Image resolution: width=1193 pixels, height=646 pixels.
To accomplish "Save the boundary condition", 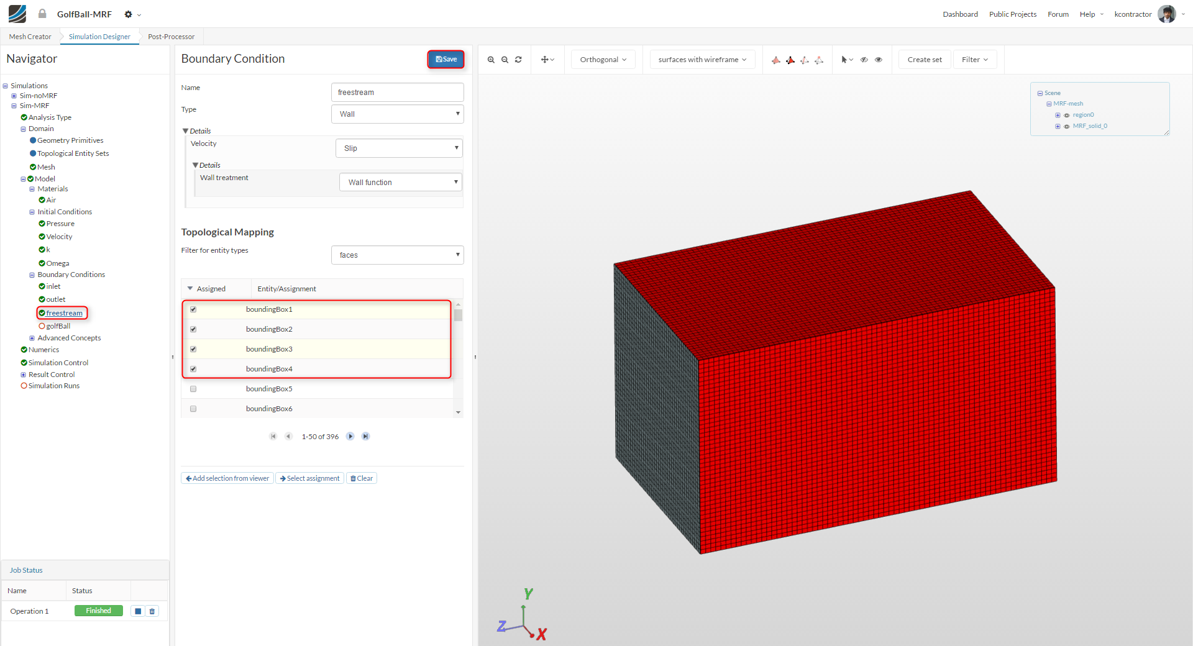I will [446, 59].
